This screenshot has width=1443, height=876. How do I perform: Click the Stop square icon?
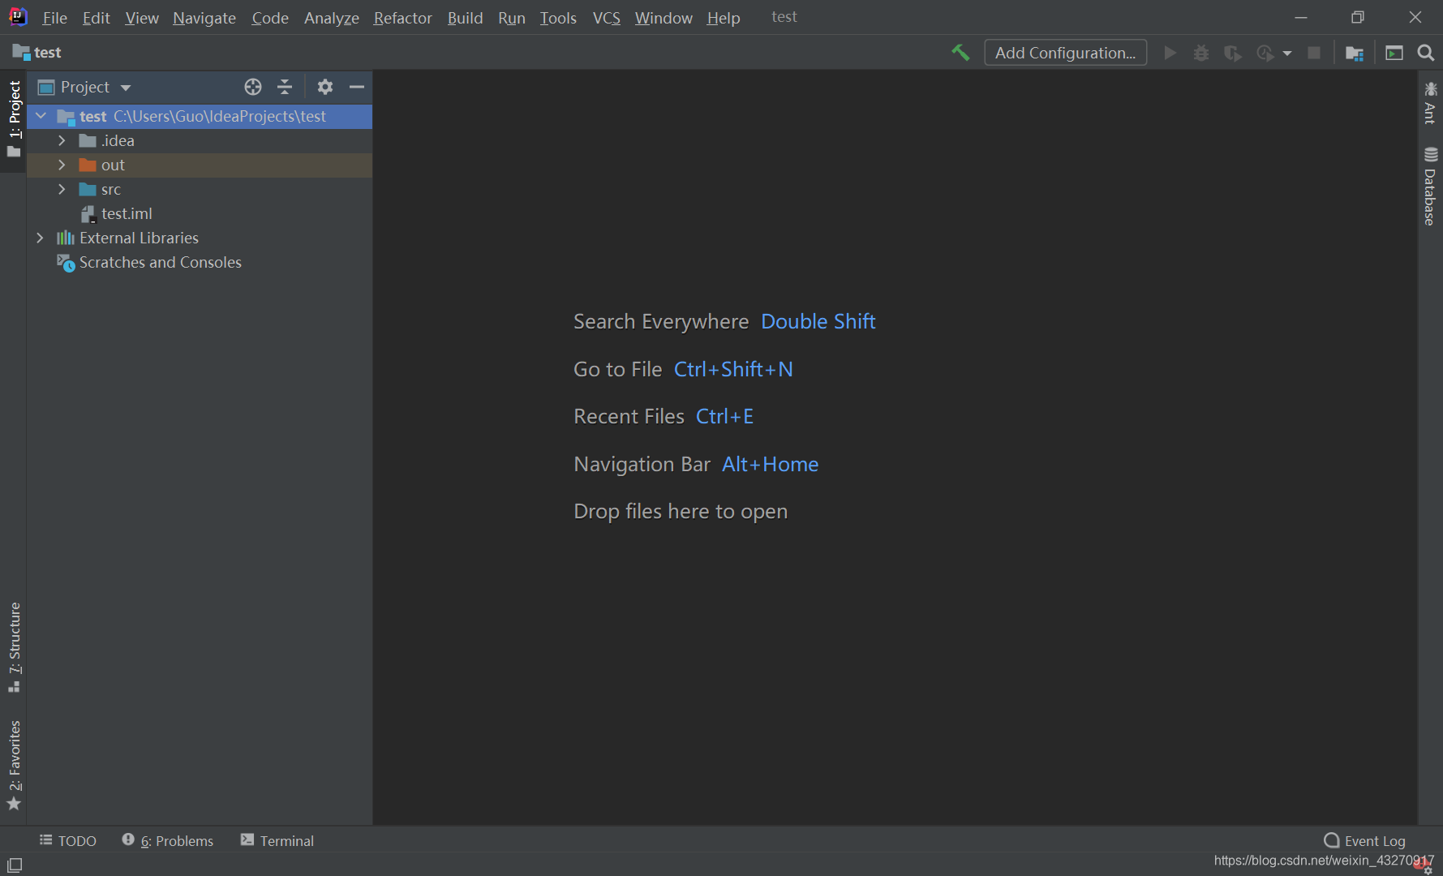pos(1314,53)
